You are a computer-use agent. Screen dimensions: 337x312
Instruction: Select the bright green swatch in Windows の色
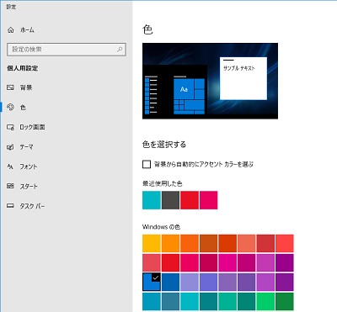coord(265,302)
